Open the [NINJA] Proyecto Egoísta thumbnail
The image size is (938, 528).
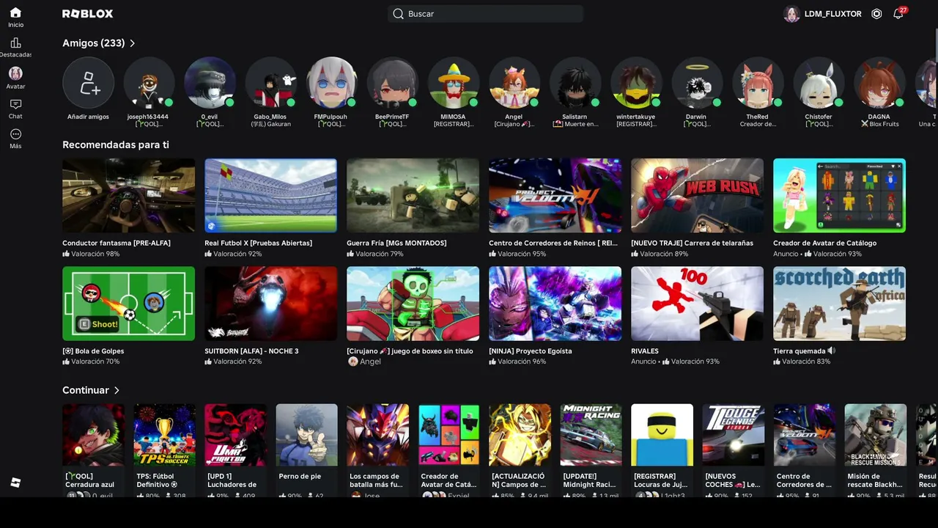pos(555,304)
